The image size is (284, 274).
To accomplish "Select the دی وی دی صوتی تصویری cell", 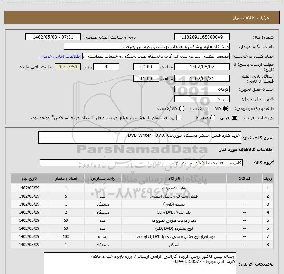I will pos(174,220).
